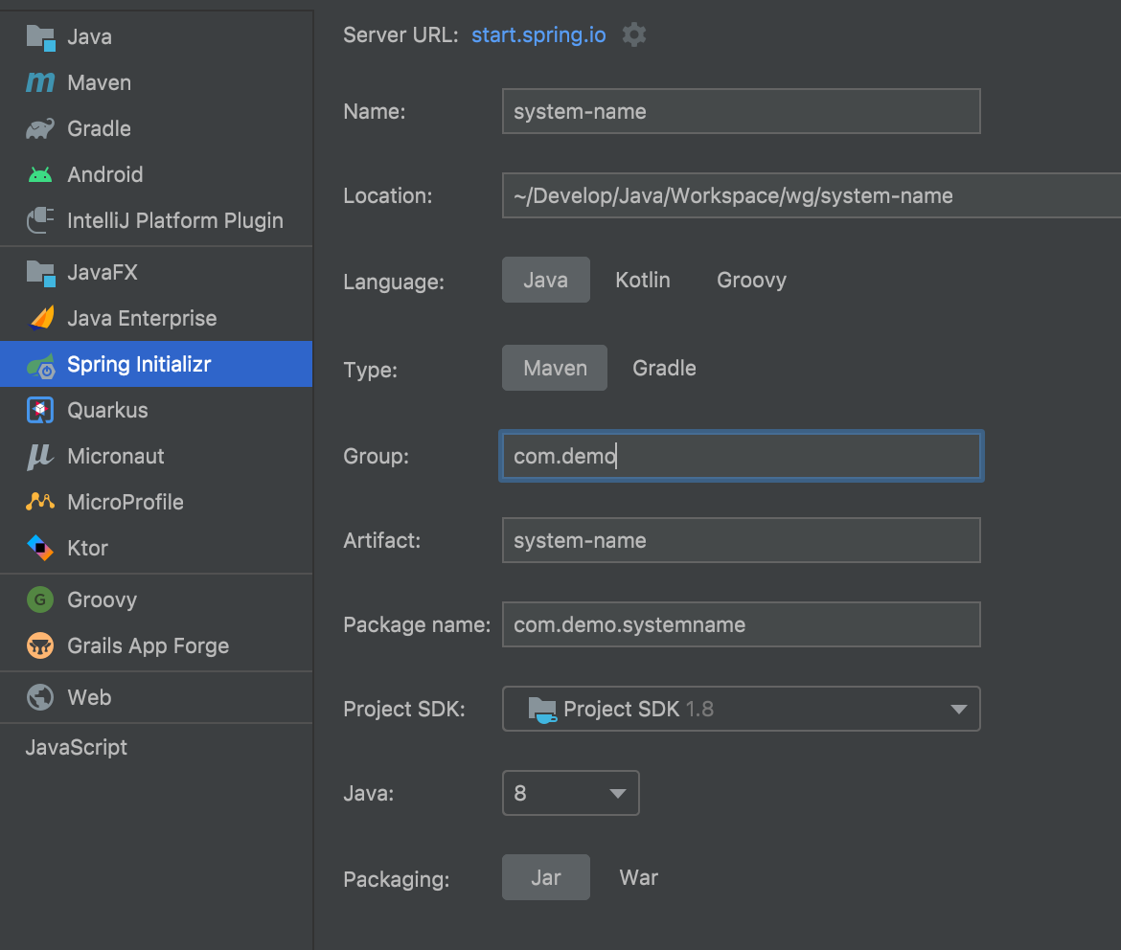Select JavaFX project label
The image size is (1121, 950).
point(103,272)
